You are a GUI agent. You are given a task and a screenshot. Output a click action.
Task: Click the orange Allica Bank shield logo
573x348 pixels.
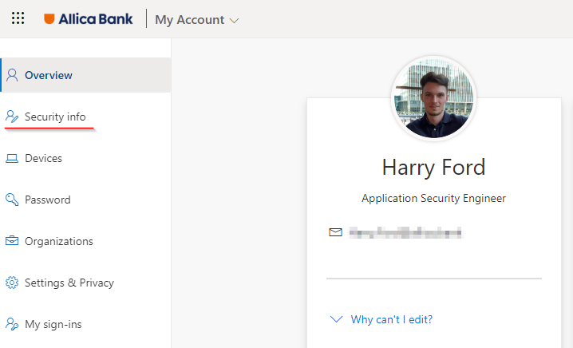tap(49, 18)
